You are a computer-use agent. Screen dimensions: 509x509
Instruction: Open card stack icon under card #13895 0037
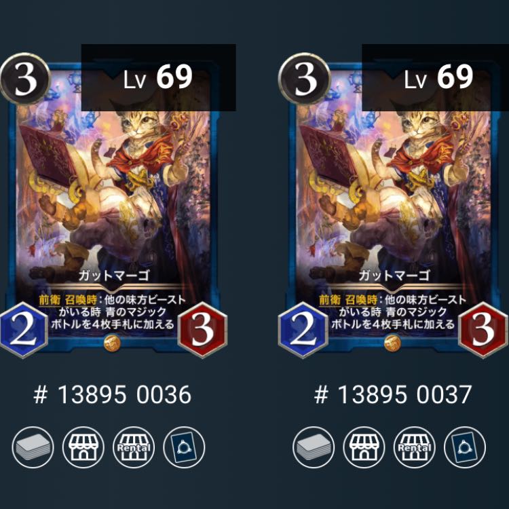(x=314, y=447)
